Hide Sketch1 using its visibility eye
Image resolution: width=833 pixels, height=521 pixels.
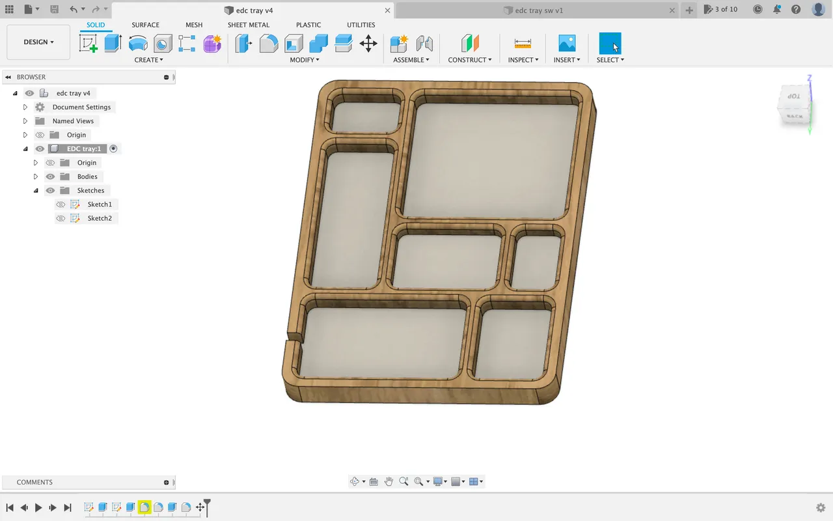(60, 204)
